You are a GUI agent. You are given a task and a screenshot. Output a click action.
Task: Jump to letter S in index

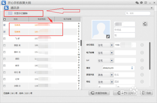79,70
